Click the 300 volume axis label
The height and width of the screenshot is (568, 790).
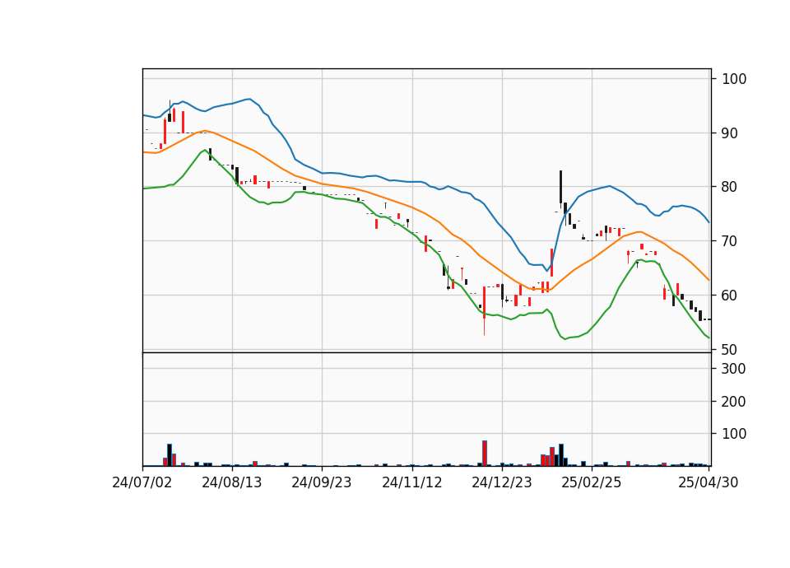tap(734, 369)
